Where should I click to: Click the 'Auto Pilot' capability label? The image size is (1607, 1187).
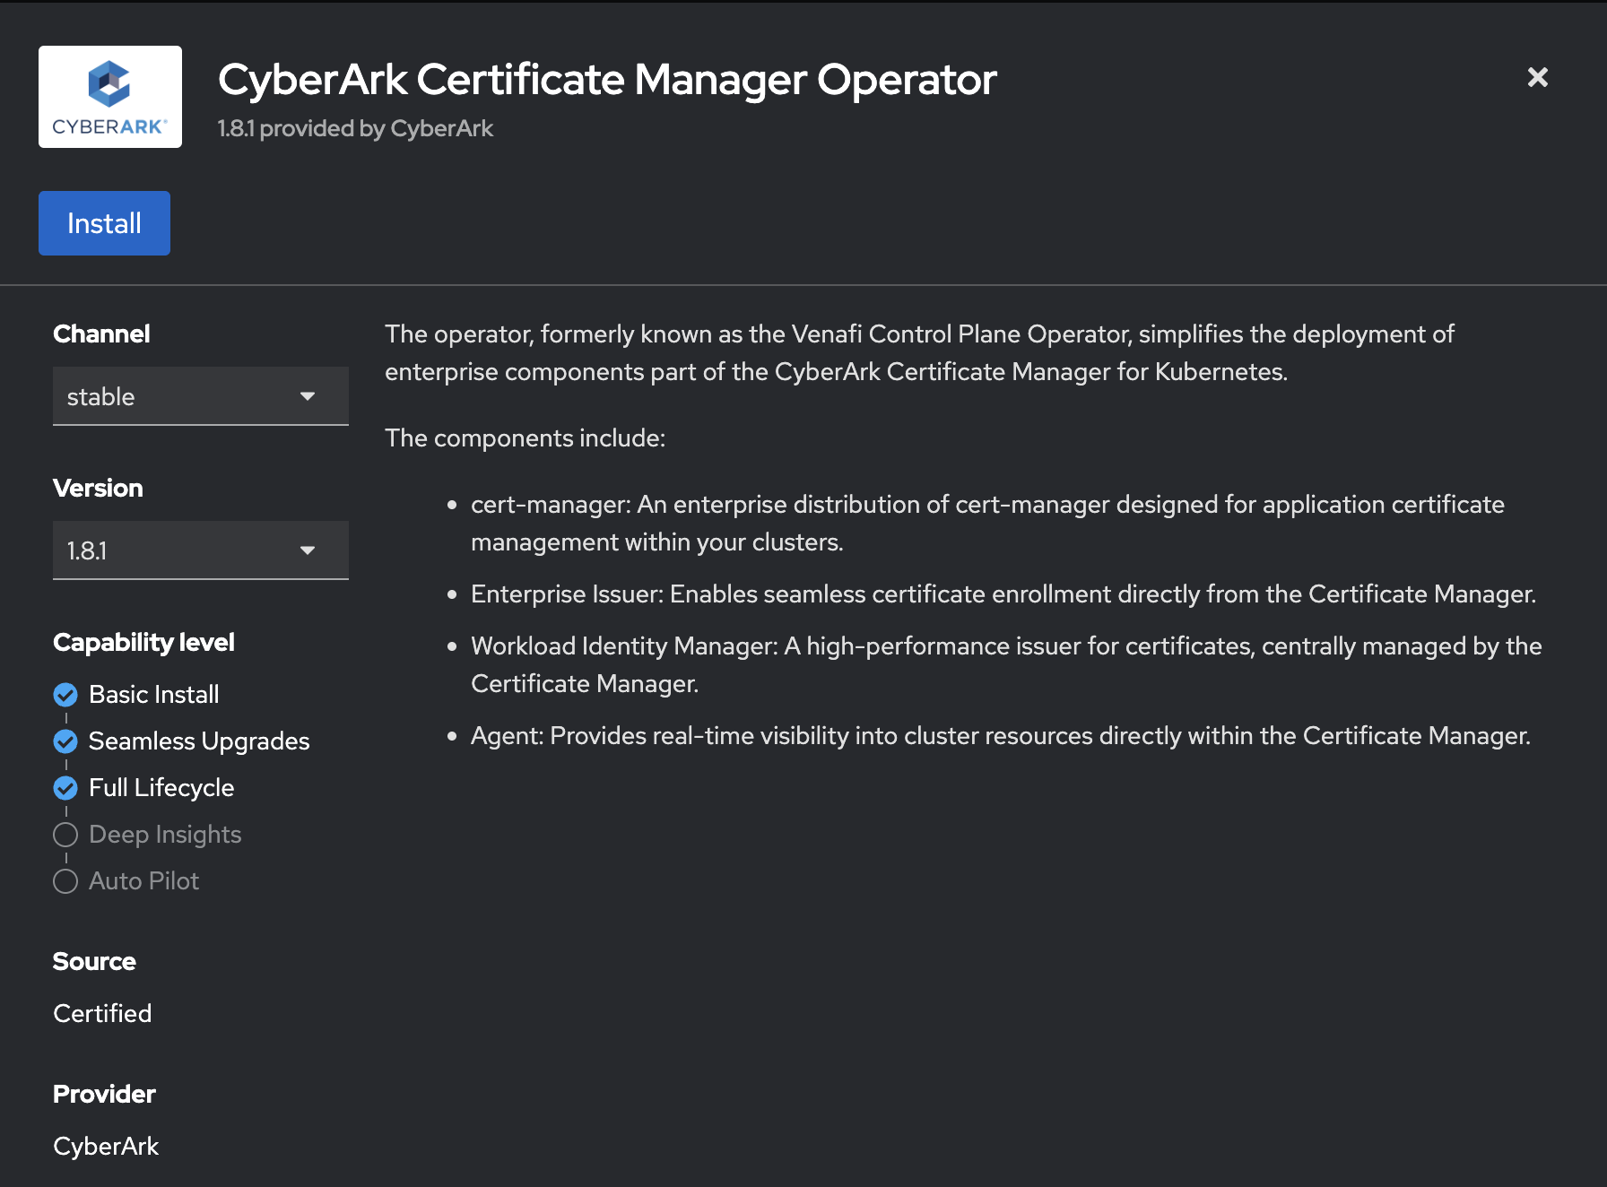pyautogui.click(x=143, y=881)
